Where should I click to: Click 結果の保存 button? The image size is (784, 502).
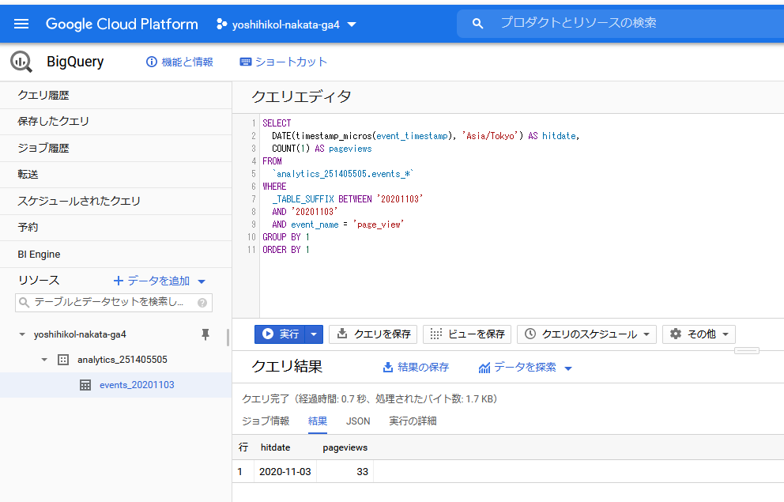pyautogui.click(x=416, y=368)
